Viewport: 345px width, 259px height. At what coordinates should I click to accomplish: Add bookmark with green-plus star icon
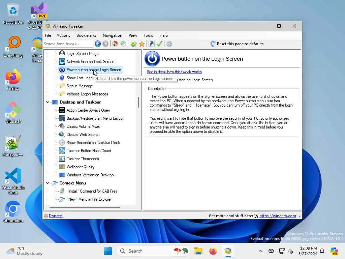[133, 44]
